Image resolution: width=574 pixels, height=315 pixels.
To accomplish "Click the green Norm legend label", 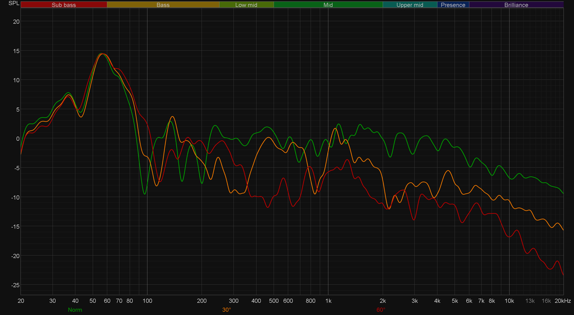I will (75, 310).
